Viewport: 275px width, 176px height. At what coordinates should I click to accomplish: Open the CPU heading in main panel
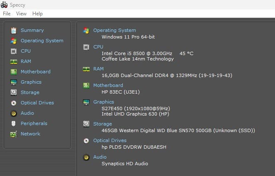point(98,47)
